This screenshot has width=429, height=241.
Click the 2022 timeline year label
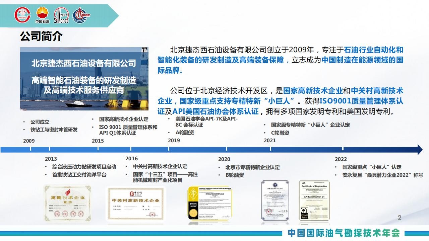[x=341, y=159]
